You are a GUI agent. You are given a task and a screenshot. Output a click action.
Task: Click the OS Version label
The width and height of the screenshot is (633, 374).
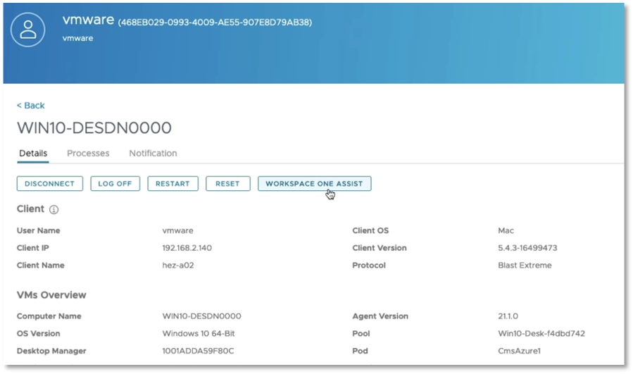coord(38,334)
